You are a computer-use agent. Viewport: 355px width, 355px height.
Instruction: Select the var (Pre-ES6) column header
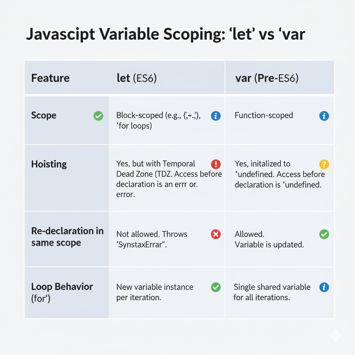(267, 78)
